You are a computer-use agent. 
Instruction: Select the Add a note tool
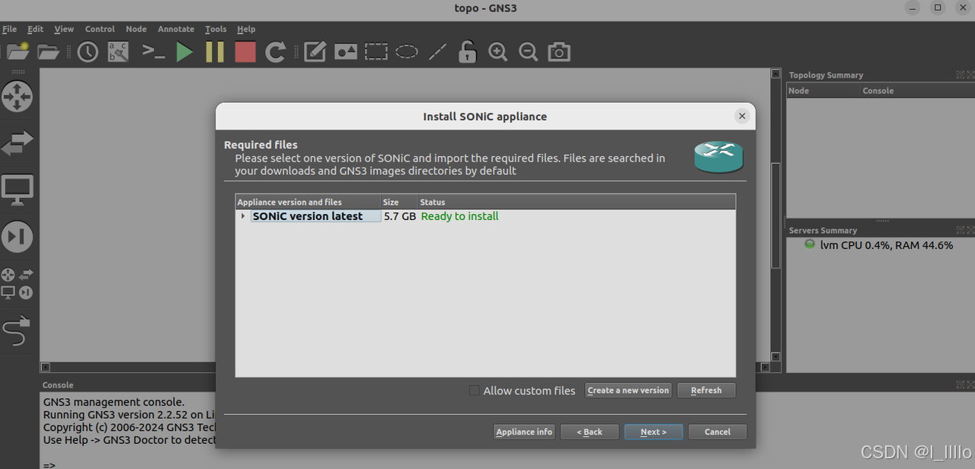pyautogui.click(x=315, y=52)
